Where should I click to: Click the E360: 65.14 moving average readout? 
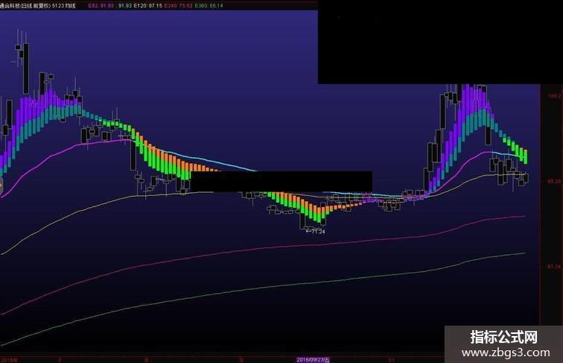pyautogui.click(x=209, y=5)
